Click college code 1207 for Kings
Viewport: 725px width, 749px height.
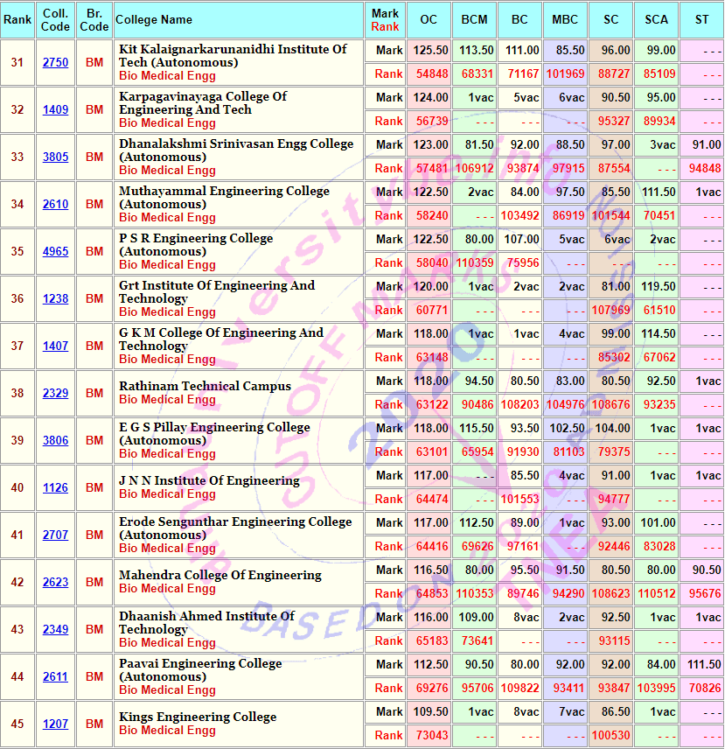pos(55,724)
